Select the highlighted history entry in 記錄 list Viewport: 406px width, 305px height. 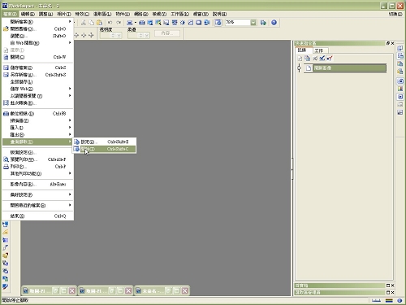point(349,68)
